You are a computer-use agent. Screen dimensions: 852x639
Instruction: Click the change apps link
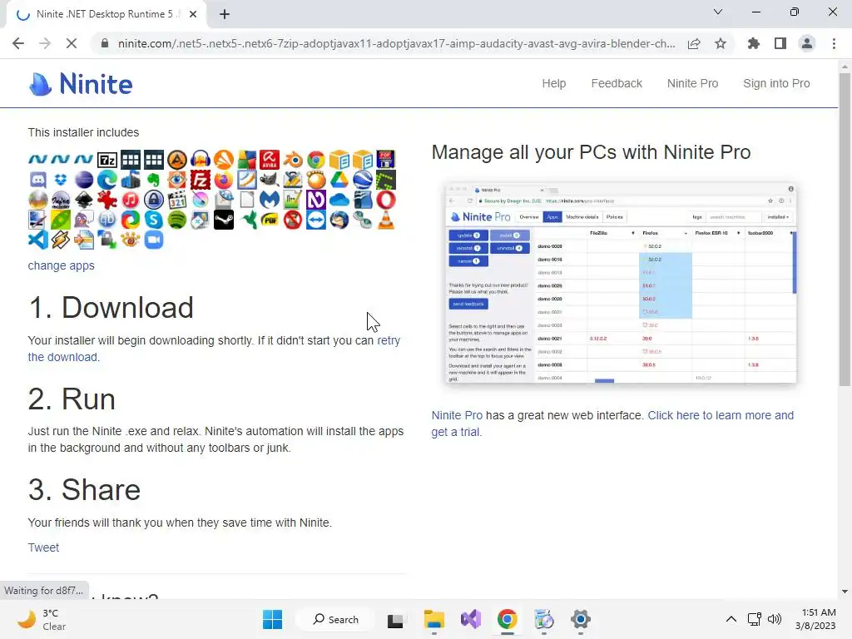[62, 265]
